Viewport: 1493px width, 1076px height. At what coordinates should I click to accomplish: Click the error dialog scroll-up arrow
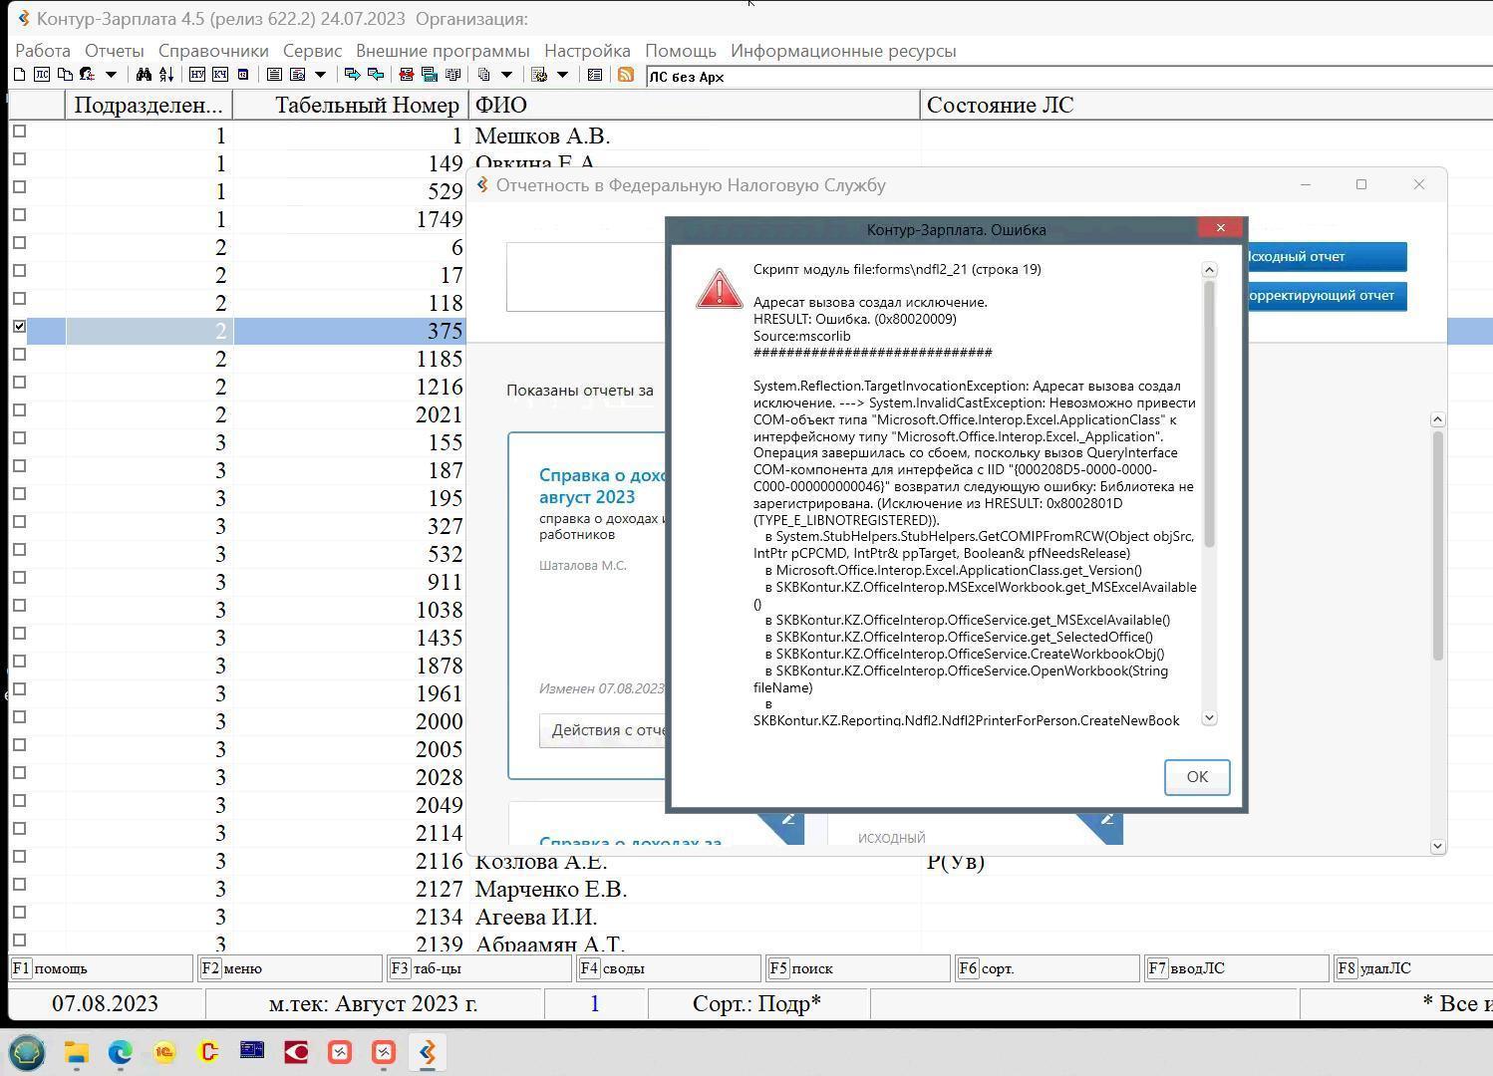[x=1210, y=270]
